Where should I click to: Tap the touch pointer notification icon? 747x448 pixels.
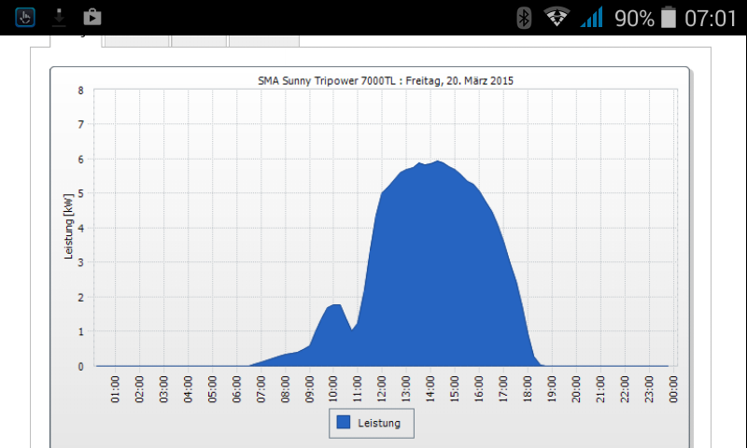coord(25,17)
